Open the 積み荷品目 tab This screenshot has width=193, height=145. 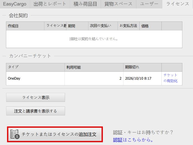click(85, 4)
